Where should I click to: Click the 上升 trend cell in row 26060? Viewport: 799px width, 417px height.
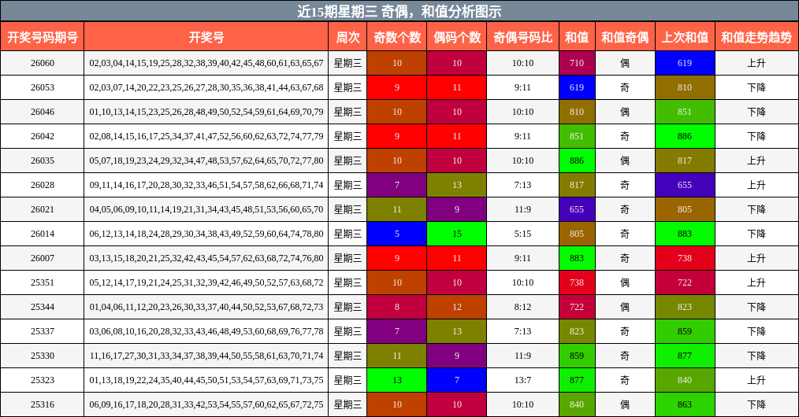[x=756, y=63]
